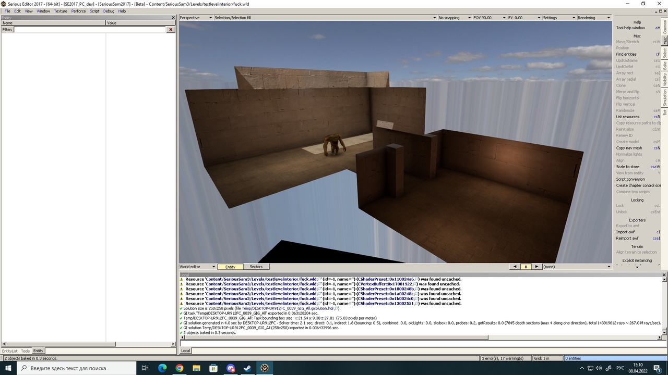Switch to the Tools tab
The height and width of the screenshot is (375, 668).
(26, 351)
